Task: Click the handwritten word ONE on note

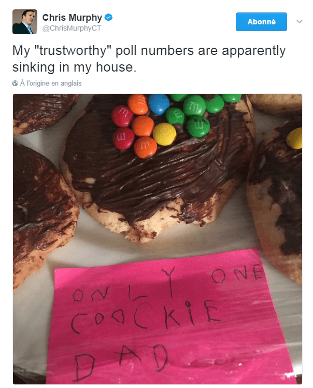Action: coord(237,274)
